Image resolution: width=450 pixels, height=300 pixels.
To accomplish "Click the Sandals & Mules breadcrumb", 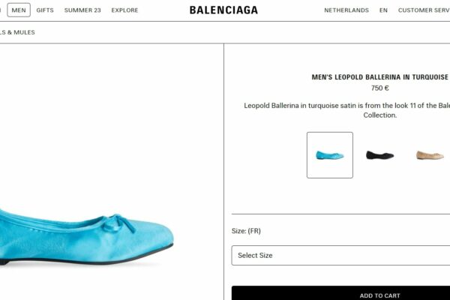I will click(x=17, y=32).
